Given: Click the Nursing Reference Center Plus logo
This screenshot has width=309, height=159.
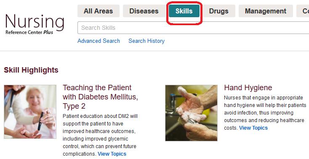Looking at the screenshot, I should click(x=35, y=24).
